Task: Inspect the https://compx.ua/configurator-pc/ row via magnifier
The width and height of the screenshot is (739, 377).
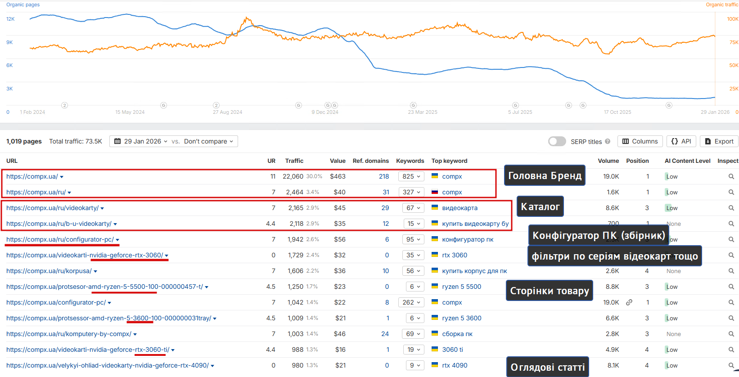Action: click(x=731, y=303)
